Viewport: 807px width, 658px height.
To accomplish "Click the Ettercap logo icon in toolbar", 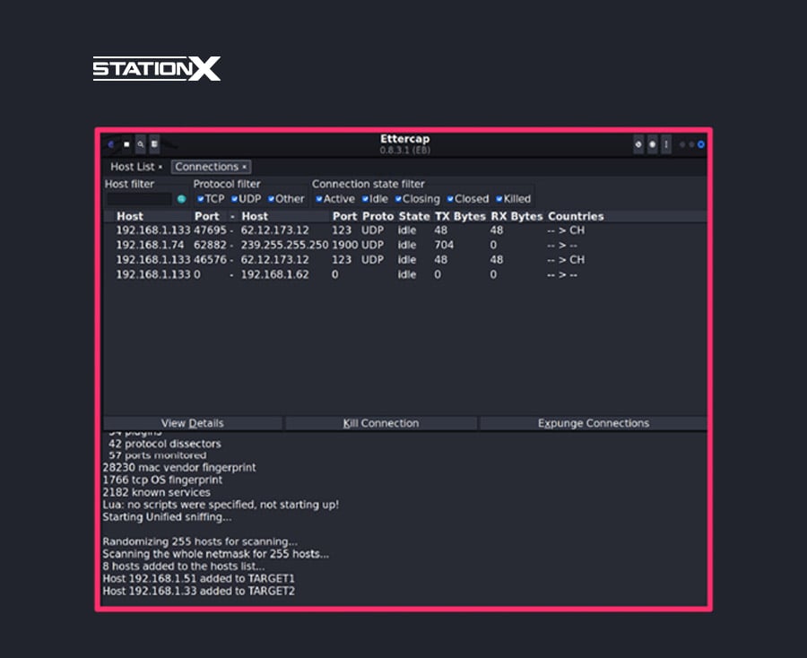I will tap(111, 143).
